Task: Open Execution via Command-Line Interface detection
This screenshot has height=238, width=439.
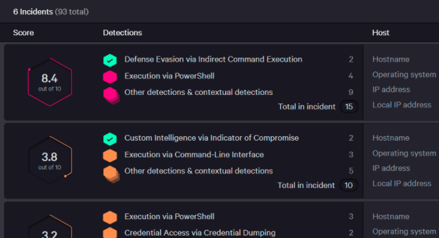Action: click(x=194, y=154)
